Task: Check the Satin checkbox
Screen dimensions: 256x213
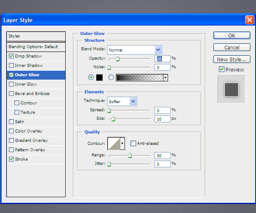Action: [11, 121]
